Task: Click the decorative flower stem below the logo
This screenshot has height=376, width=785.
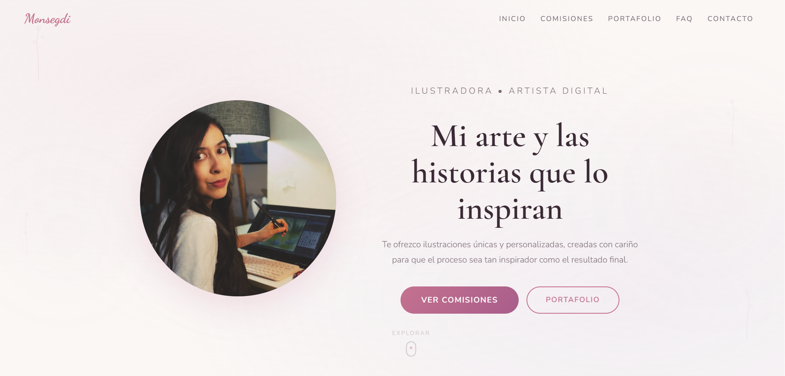Action: point(38,53)
